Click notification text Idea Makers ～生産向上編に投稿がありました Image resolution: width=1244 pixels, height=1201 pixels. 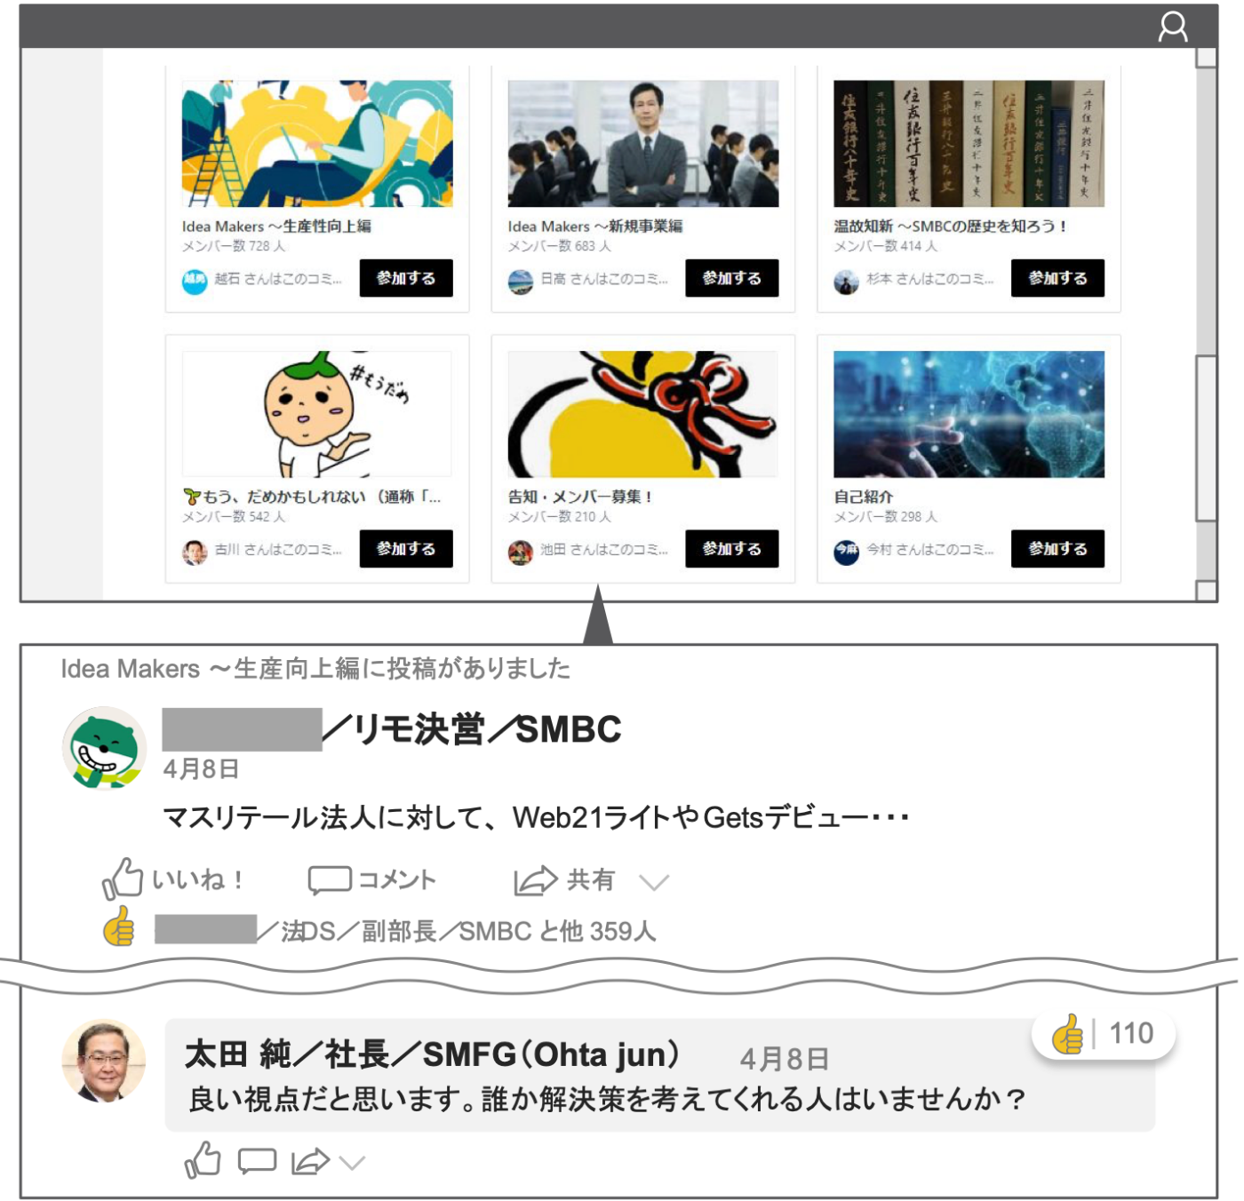[x=315, y=668]
